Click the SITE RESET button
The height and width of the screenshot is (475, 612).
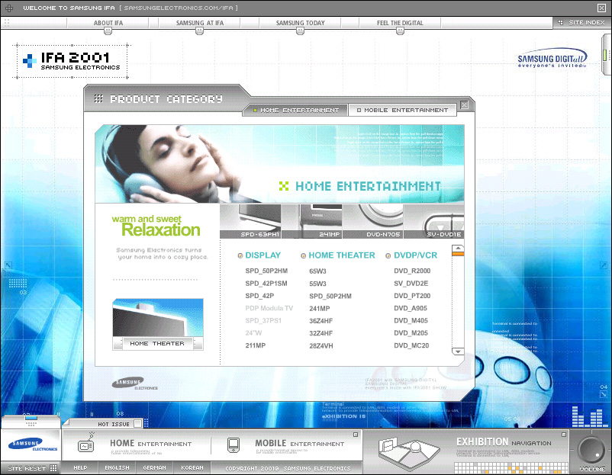[x=32, y=468]
